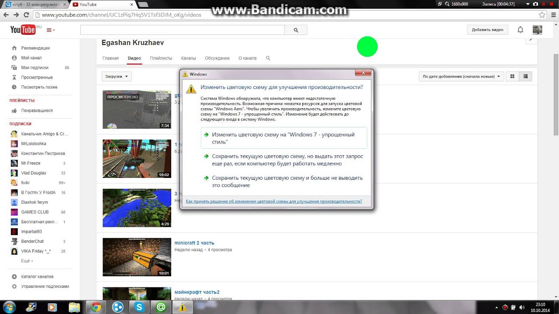The image size is (559, 314).
Task: Open the Vlad Douglas subscription
Action: pos(34,173)
